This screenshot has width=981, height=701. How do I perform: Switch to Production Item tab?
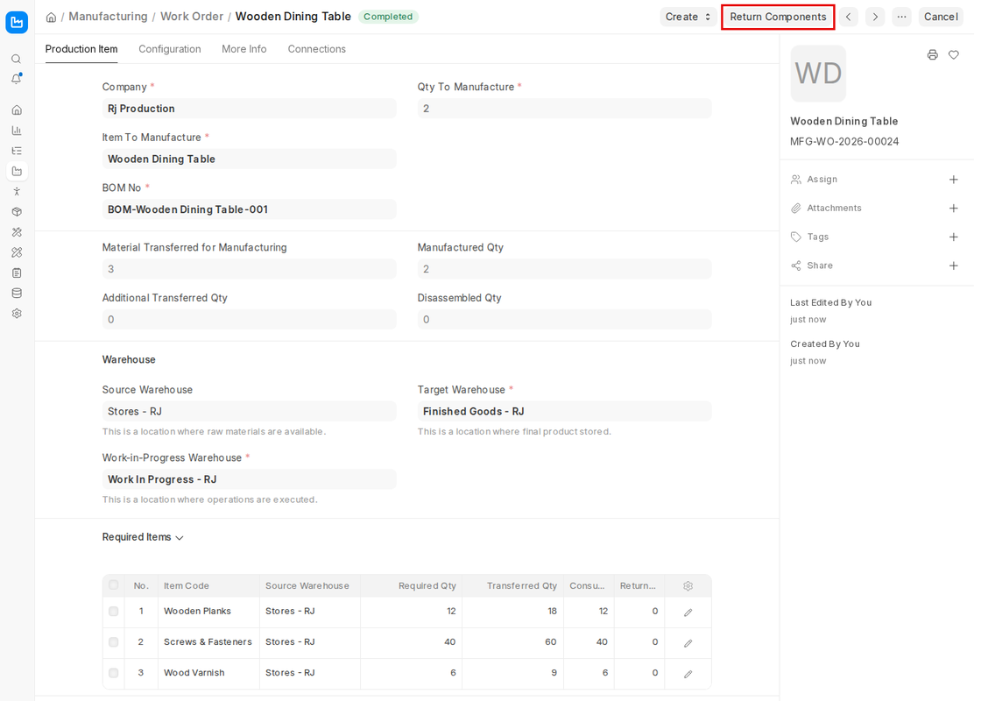pos(81,49)
